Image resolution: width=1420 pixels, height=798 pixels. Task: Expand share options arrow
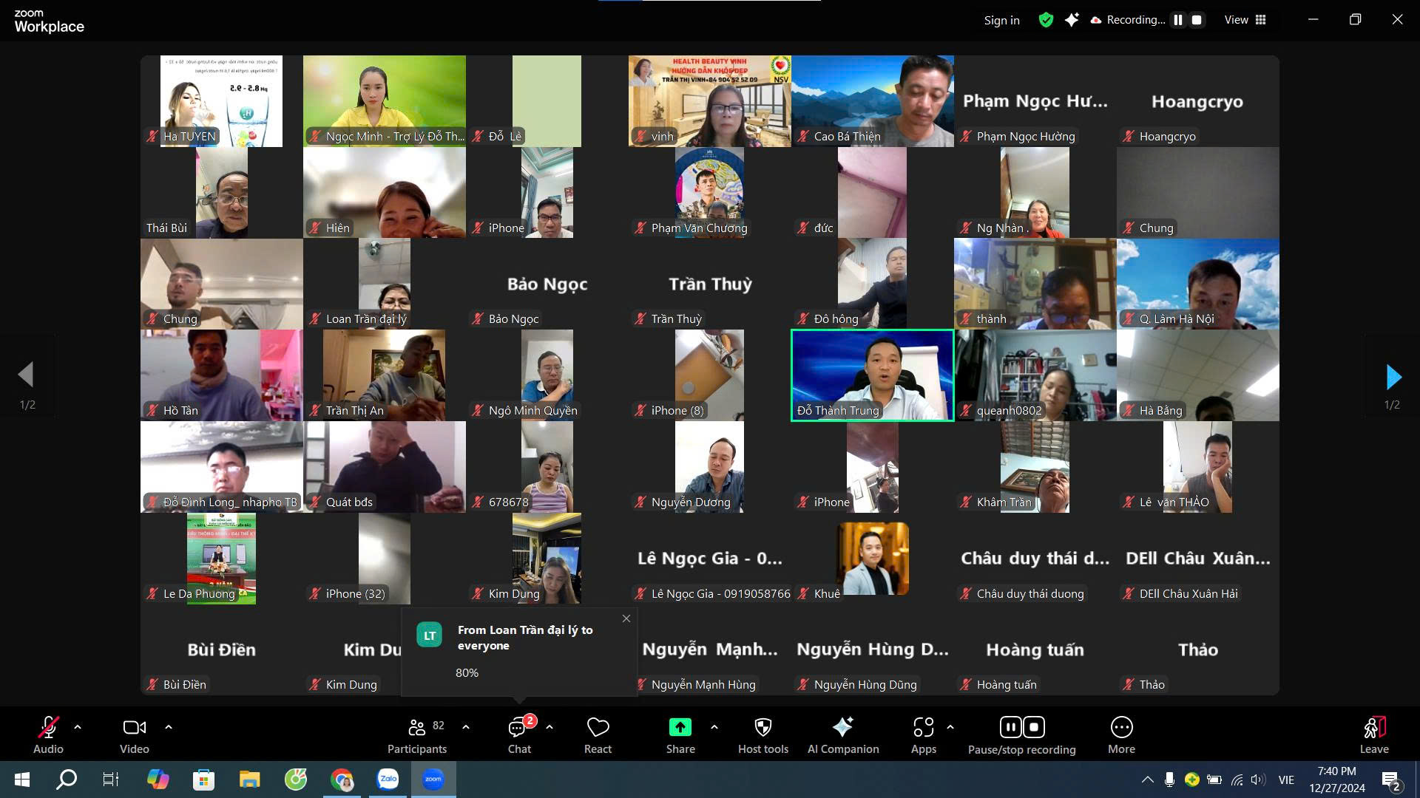click(714, 727)
